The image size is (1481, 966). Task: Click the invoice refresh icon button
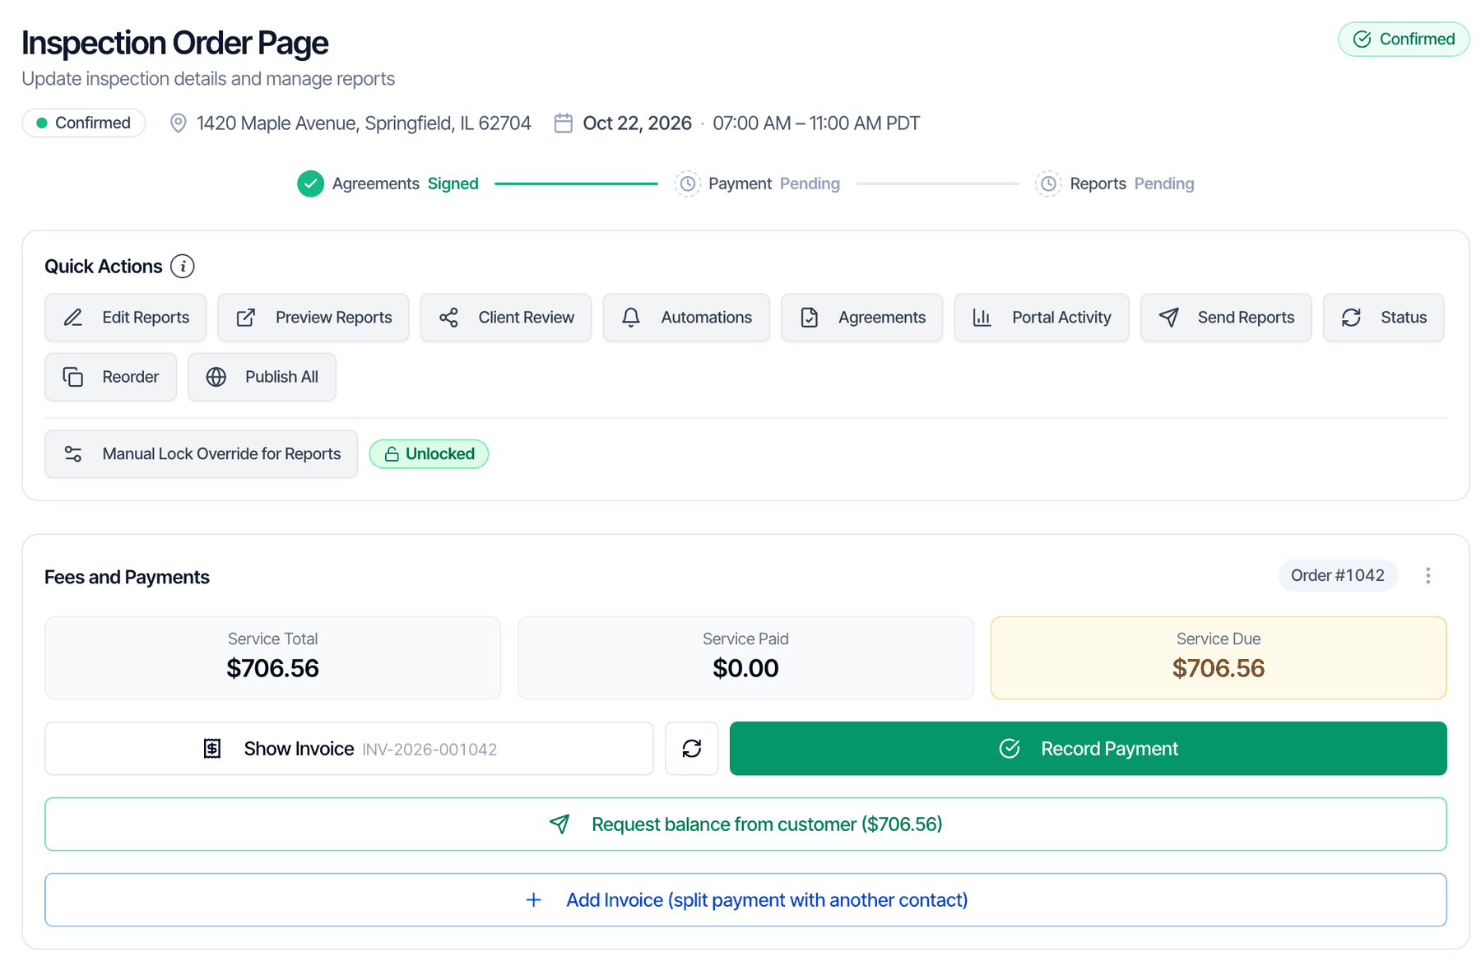pyautogui.click(x=692, y=749)
